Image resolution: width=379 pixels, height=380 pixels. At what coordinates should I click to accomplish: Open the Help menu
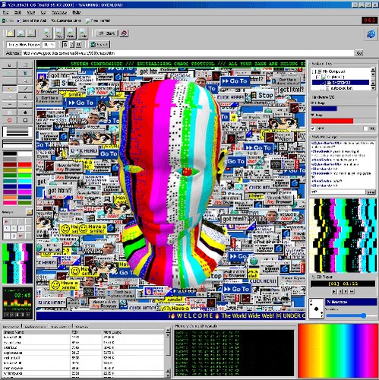click(77, 12)
